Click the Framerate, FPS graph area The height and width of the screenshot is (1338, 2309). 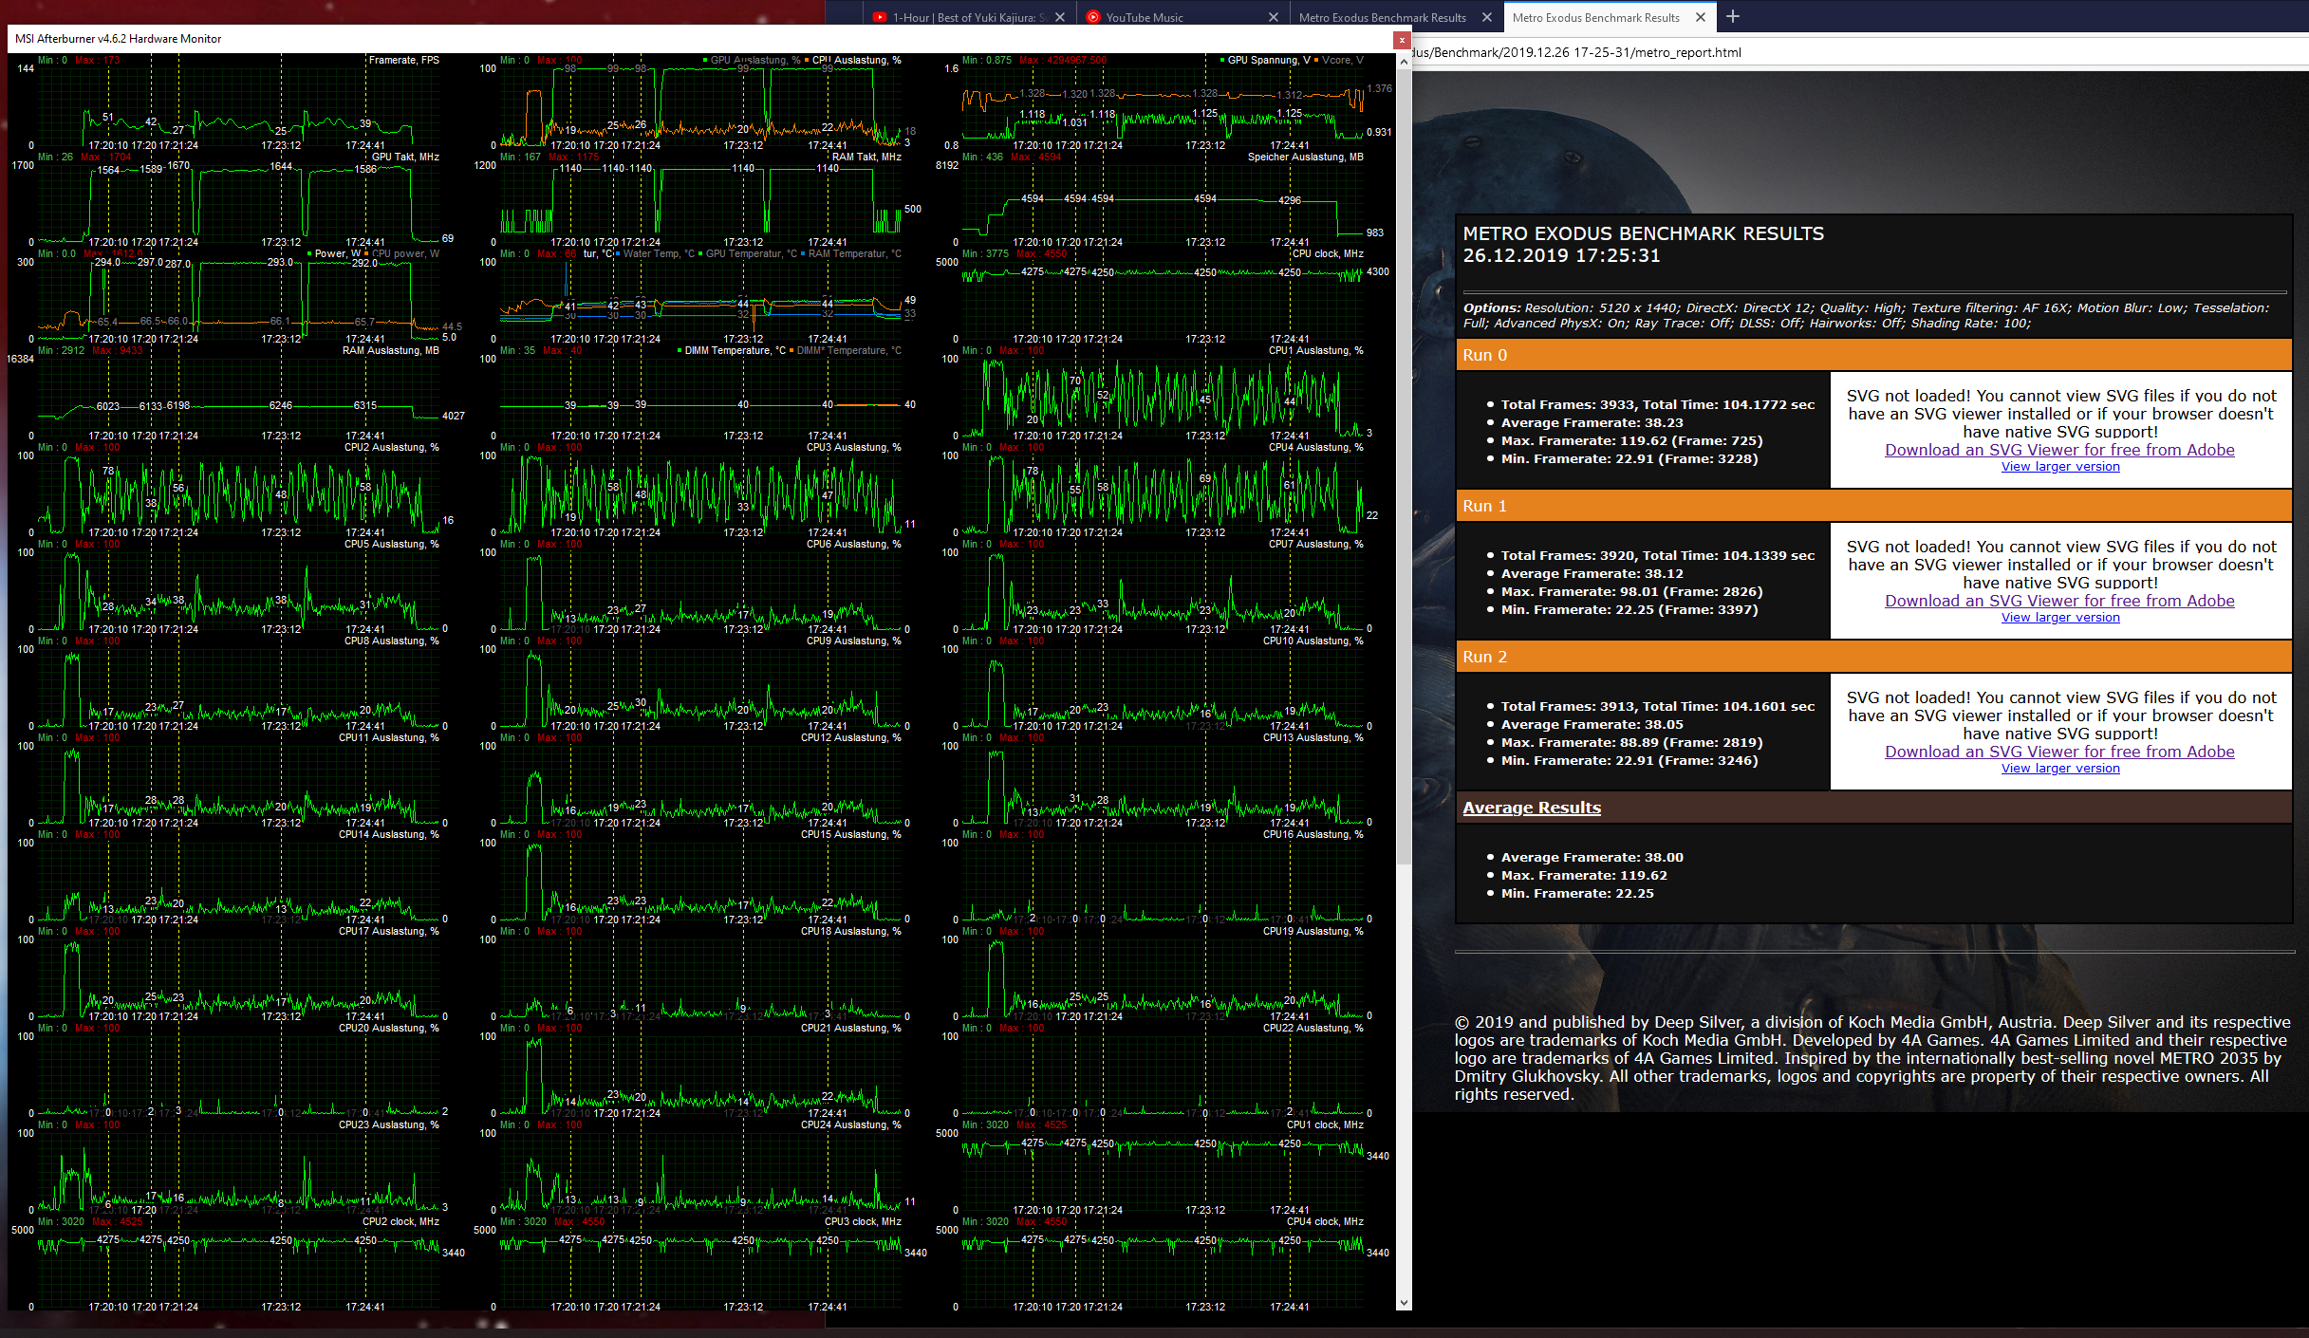pos(237,104)
